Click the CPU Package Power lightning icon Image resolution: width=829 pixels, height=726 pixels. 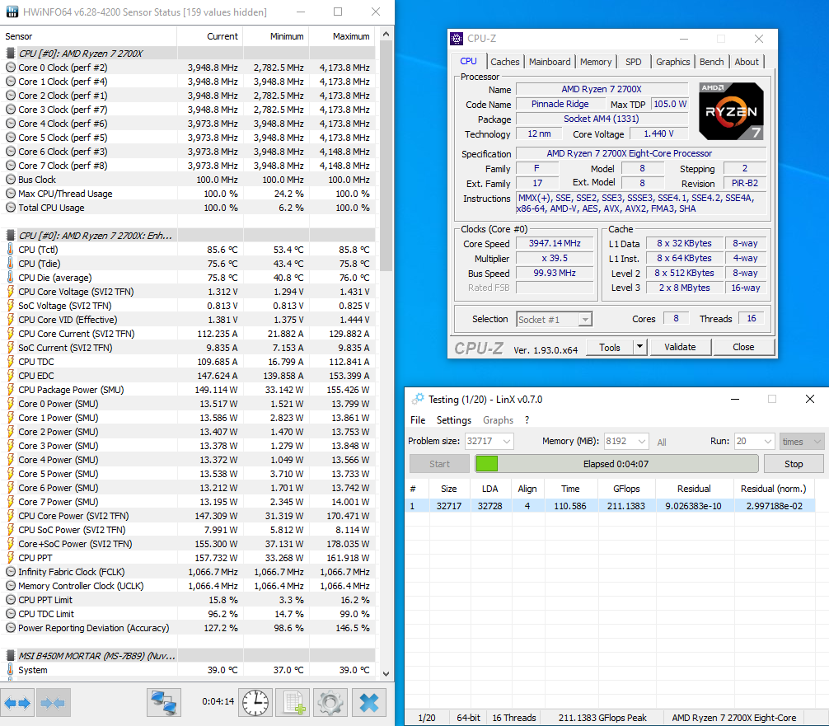coord(10,390)
